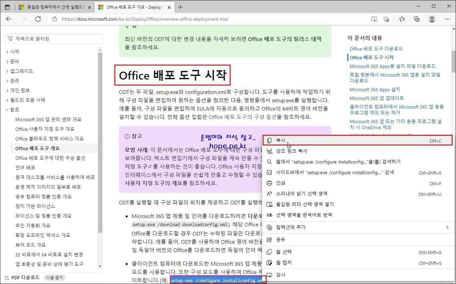456x284 pixels.
Task: Choose 인쇄 from the context menu
Action: tap(357, 183)
